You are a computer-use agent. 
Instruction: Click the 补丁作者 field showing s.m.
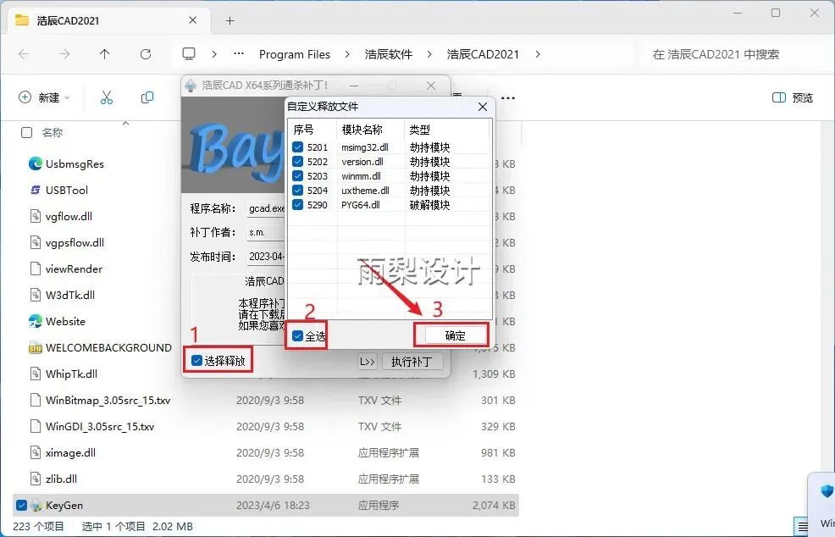click(x=266, y=232)
